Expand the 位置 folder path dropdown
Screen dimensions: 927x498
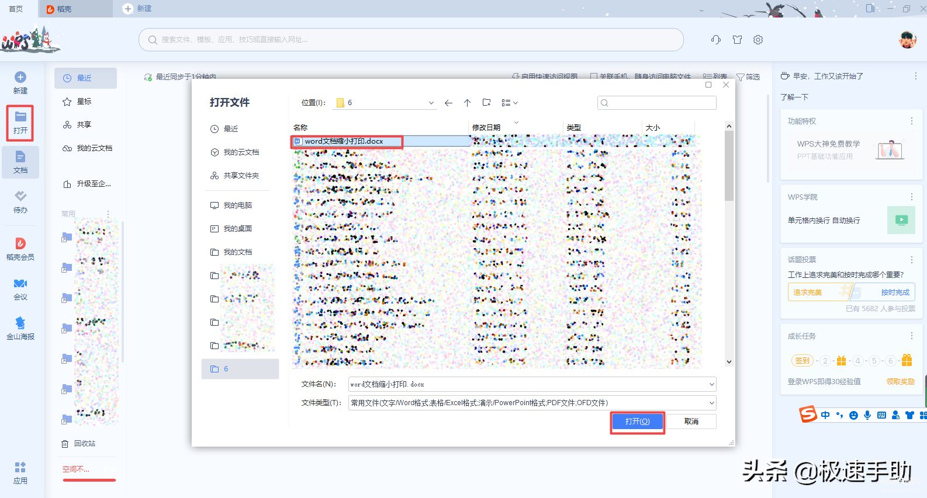click(431, 103)
